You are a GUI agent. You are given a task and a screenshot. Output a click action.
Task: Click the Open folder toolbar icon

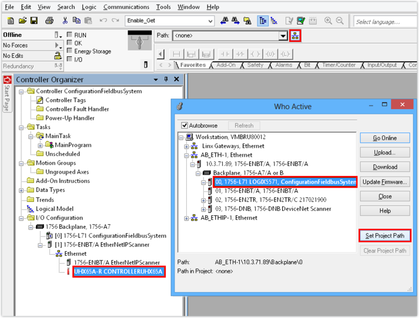tap(22, 21)
